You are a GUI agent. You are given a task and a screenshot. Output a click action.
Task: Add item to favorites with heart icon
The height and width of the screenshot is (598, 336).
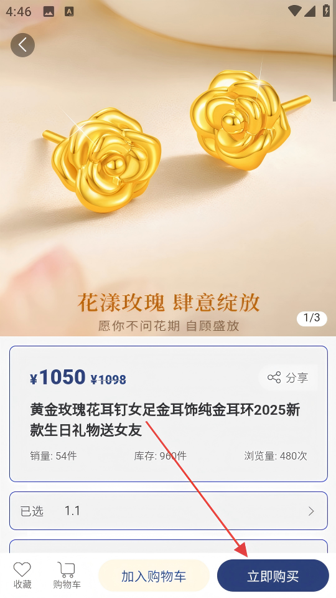tap(22, 569)
